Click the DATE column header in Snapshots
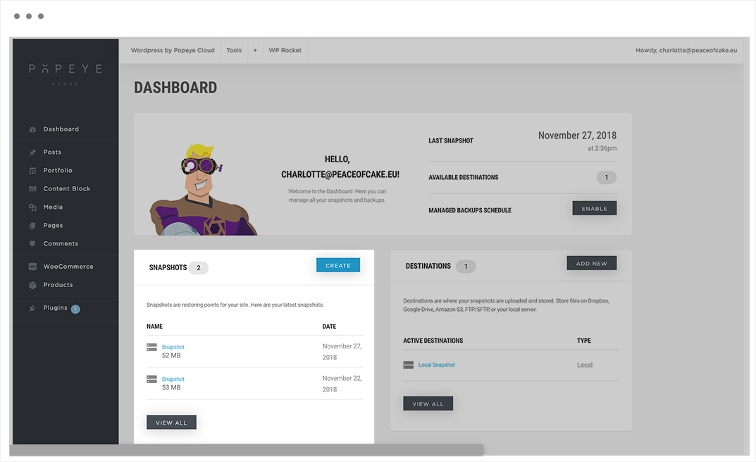Image resolution: width=756 pixels, height=462 pixels. 329,327
